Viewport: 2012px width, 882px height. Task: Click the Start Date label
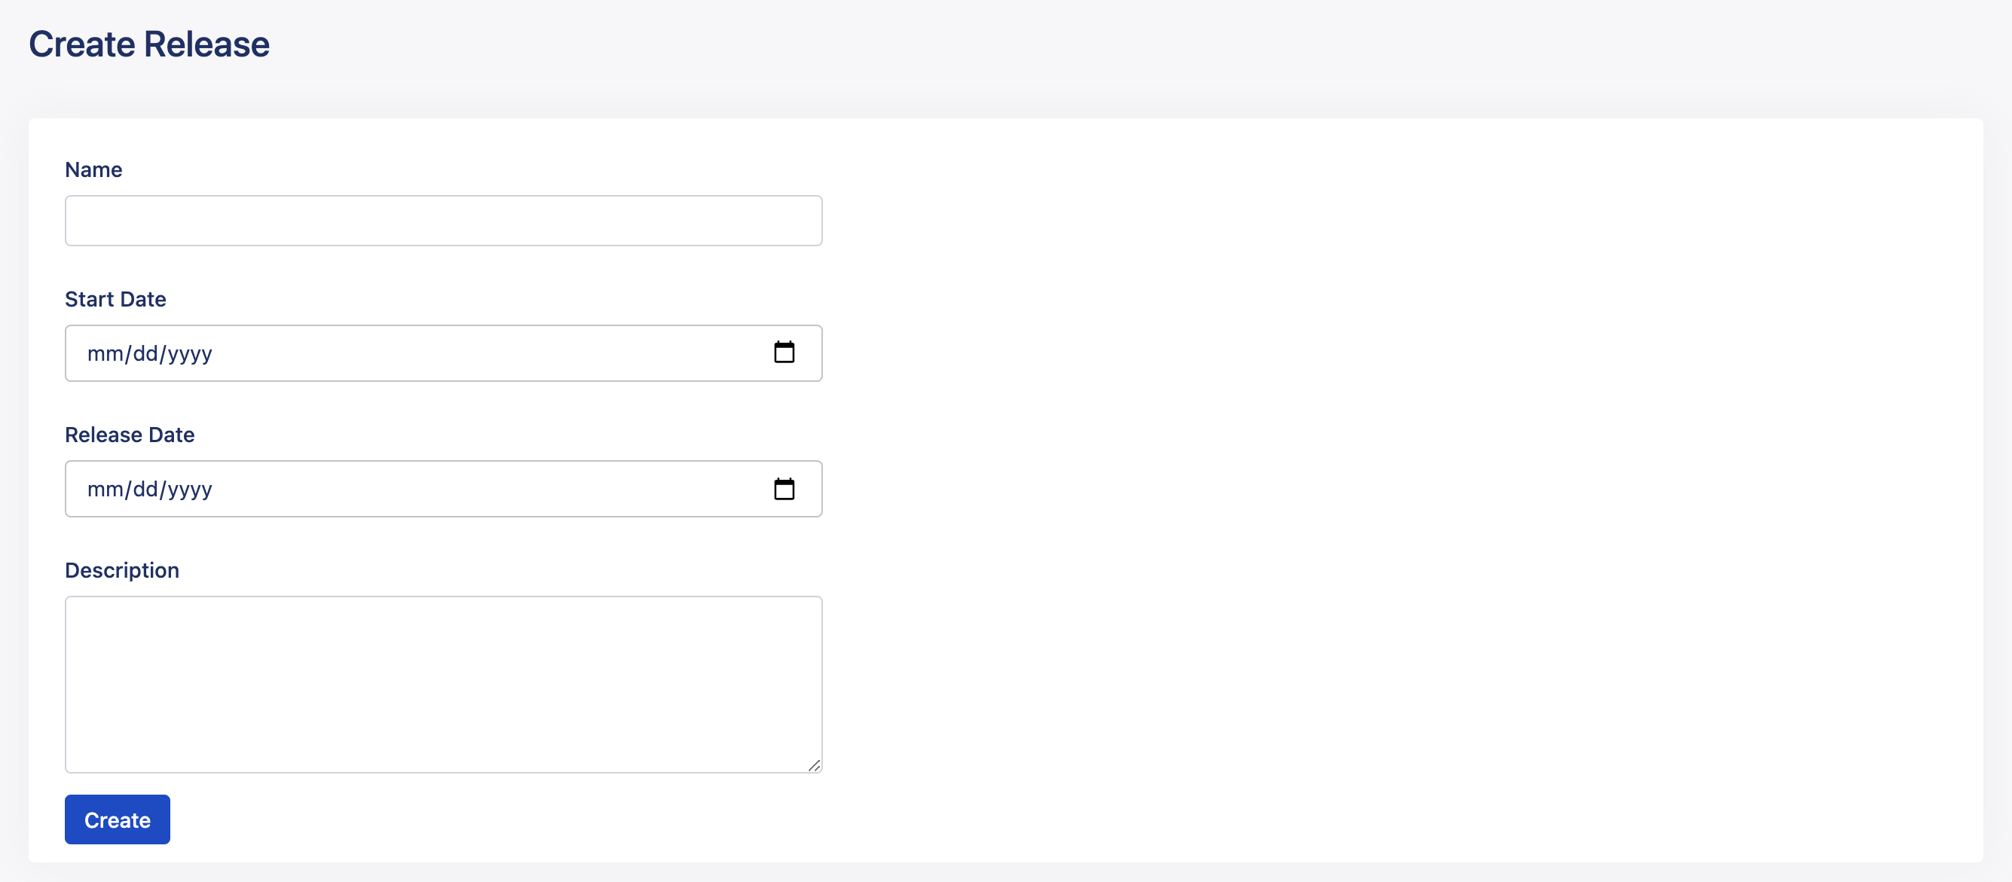pyautogui.click(x=115, y=298)
